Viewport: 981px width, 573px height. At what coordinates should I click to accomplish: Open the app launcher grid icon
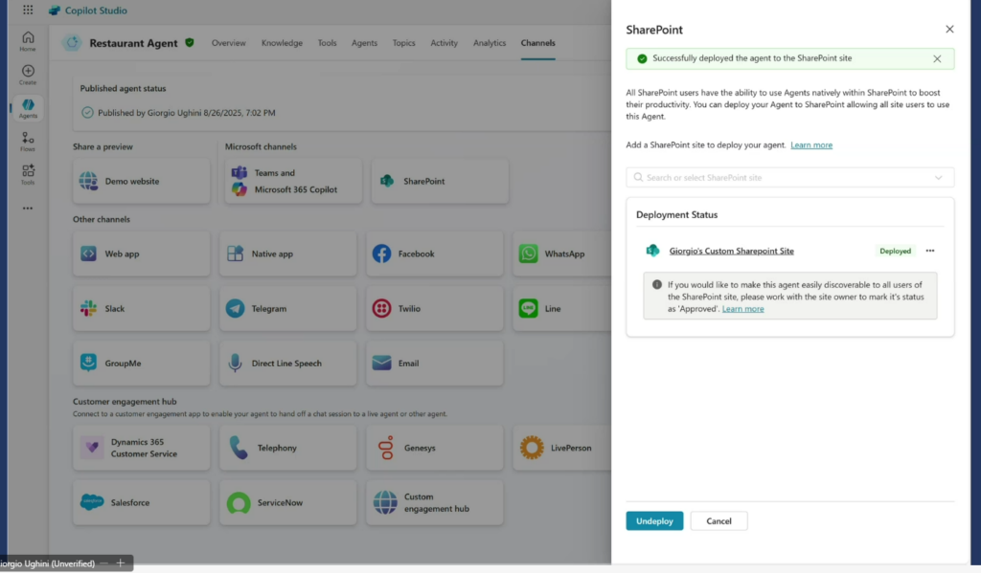[x=28, y=10]
